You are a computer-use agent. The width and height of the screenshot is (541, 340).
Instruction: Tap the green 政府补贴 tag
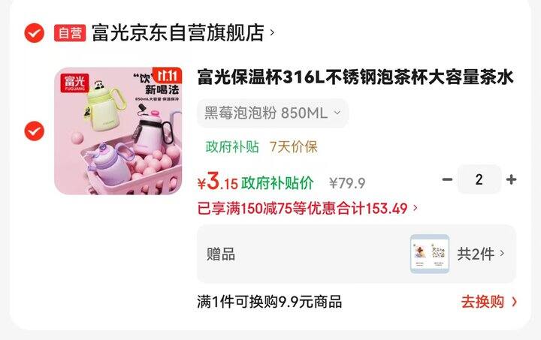pyautogui.click(x=232, y=147)
